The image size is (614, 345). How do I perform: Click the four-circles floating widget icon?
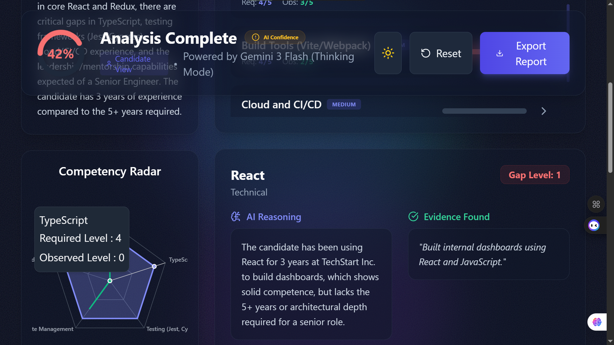pyautogui.click(x=596, y=204)
